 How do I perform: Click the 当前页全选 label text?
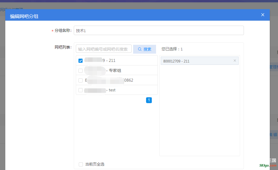point(95,164)
